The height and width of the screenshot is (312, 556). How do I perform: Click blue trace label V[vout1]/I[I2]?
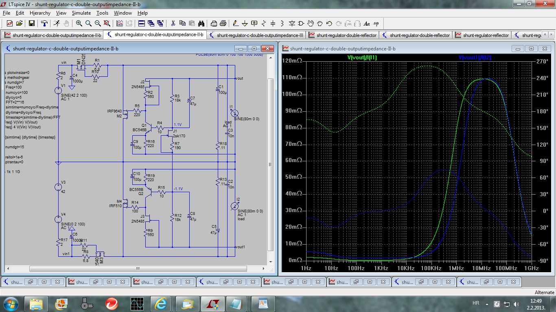click(475, 58)
